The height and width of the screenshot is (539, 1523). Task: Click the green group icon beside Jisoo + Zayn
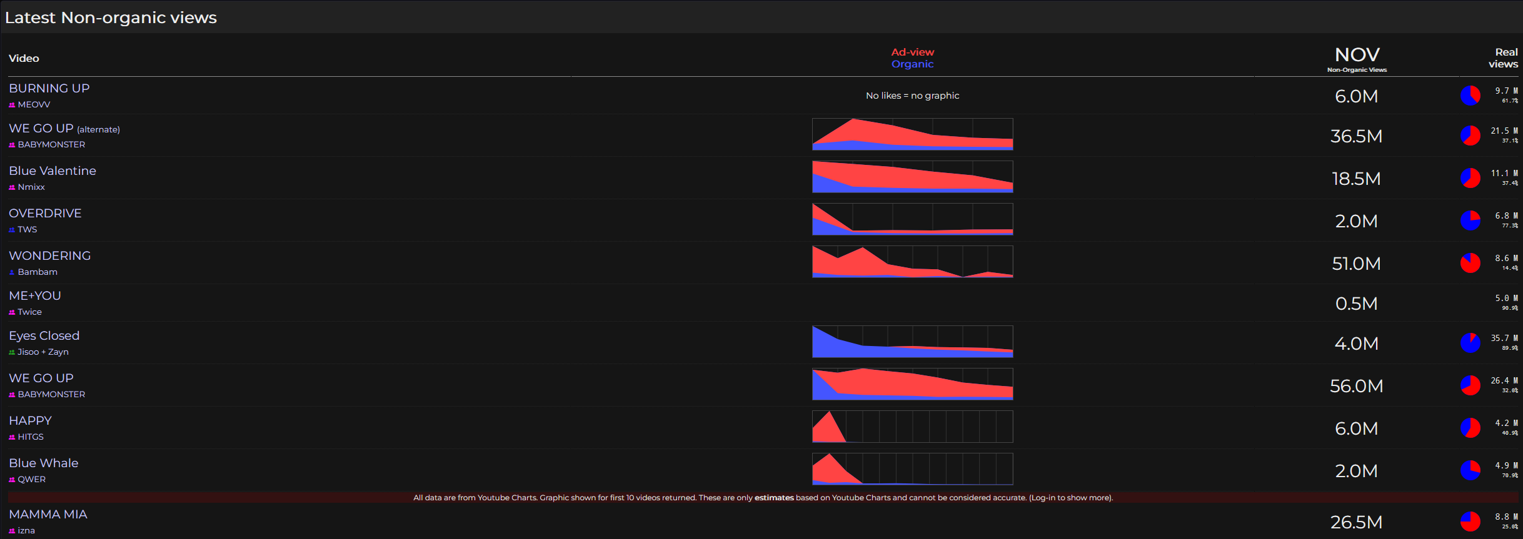[x=12, y=352]
